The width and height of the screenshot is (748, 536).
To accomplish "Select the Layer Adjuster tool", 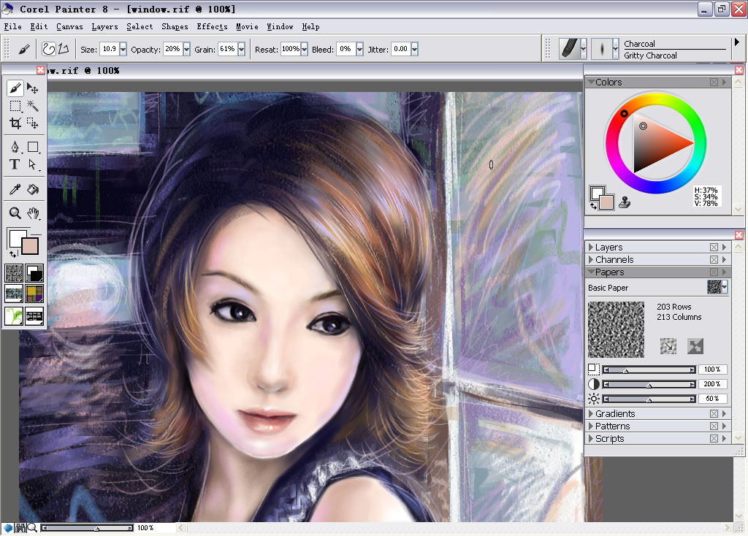I will coord(32,88).
